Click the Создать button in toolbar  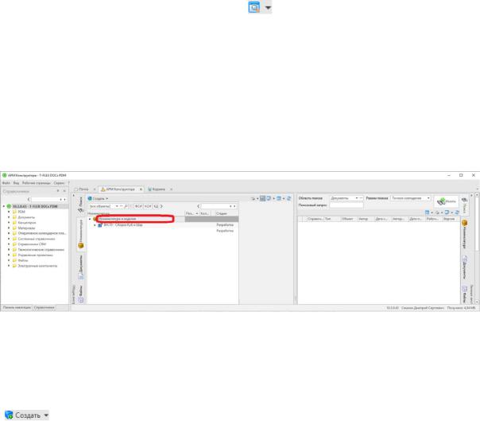98,199
